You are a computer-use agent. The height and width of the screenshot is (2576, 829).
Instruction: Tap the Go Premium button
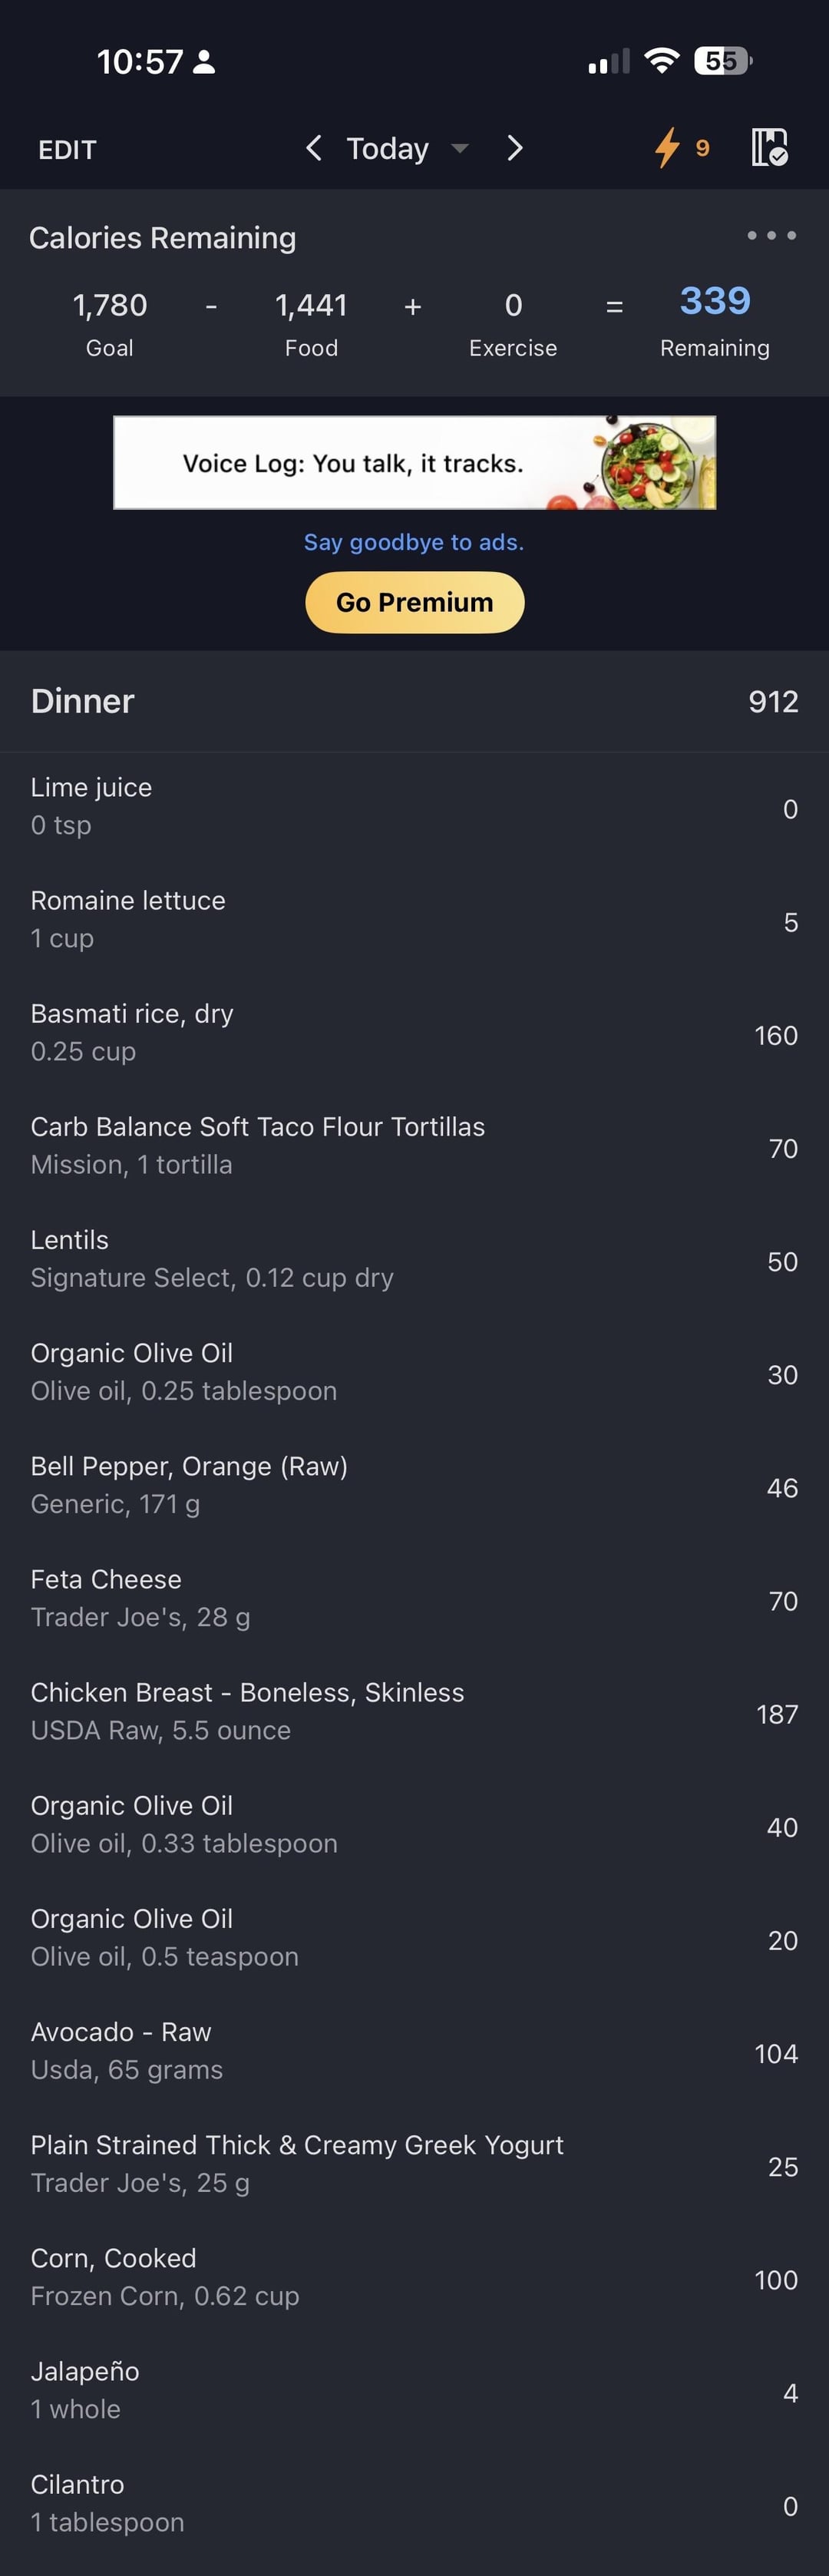pos(414,602)
